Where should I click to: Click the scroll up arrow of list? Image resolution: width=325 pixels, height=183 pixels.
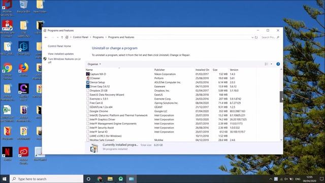281,70
